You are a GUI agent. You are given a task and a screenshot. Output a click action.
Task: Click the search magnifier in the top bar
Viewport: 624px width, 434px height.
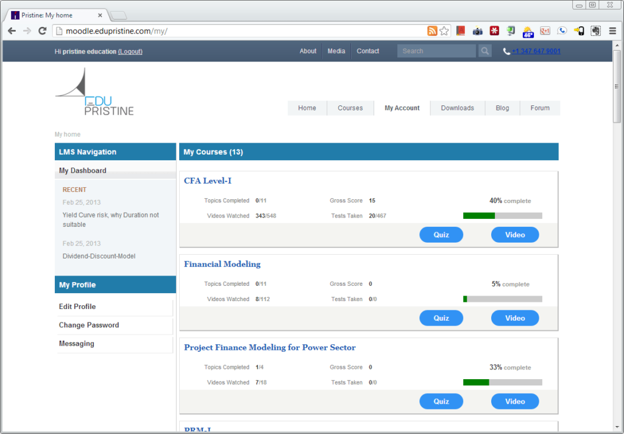point(484,51)
